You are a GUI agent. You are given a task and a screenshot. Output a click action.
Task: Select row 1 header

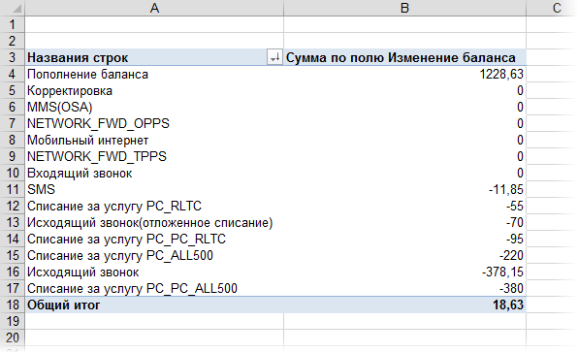pos(13,24)
